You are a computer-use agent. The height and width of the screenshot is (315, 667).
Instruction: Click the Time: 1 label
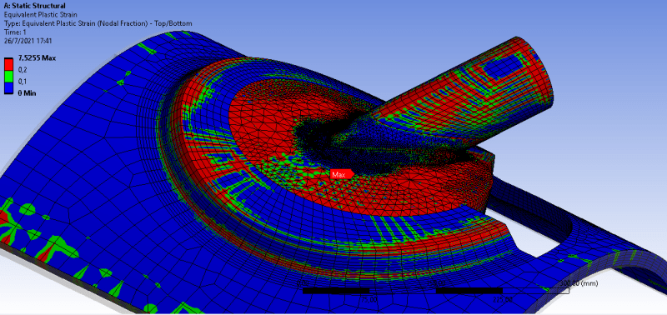(x=15, y=32)
